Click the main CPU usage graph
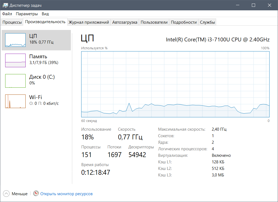278x202 pixels. pos(175,84)
